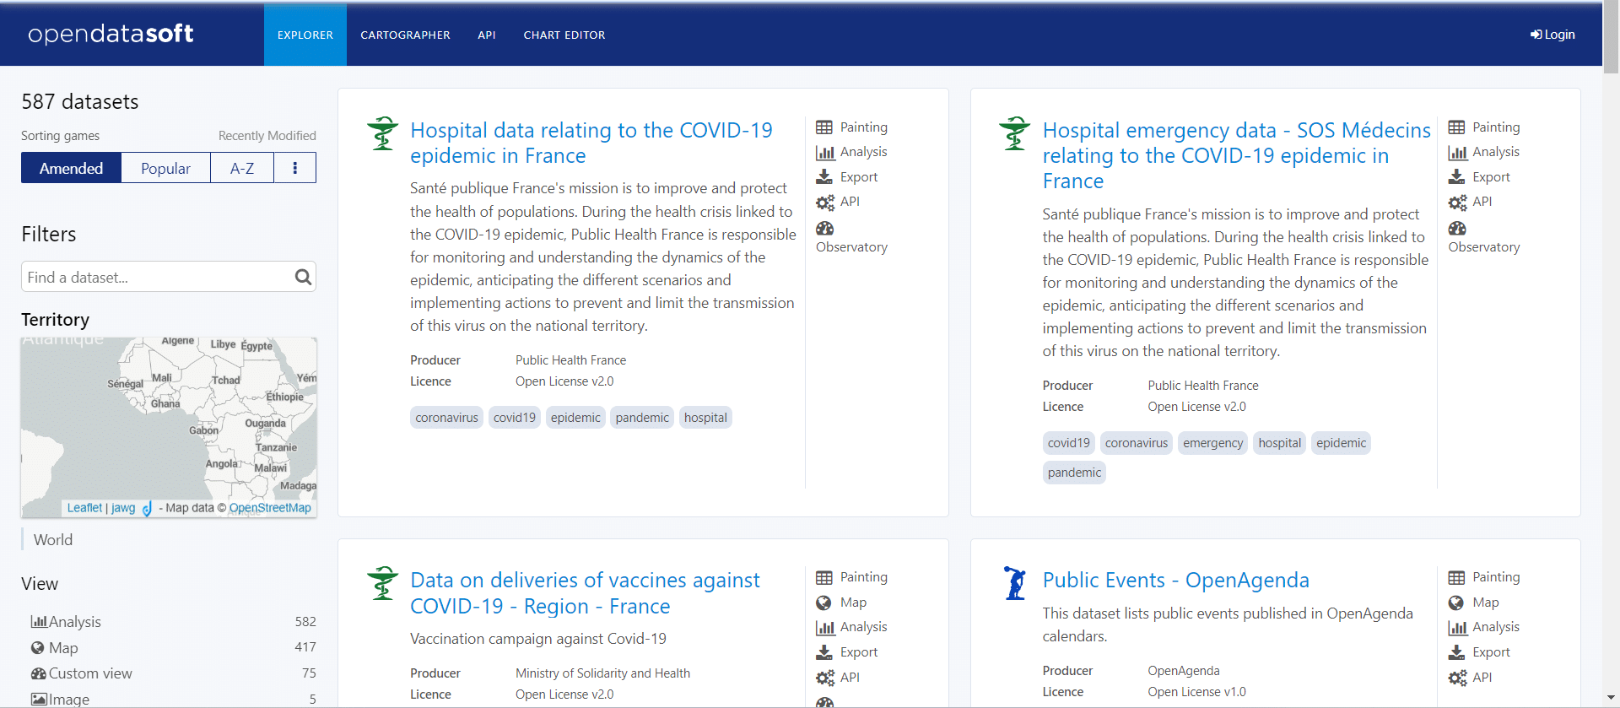This screenshot has height=708, width=1620.
Task: Click Analysis chart icon for Hospital data dataset
Action: pyautogui.click(x=824, y=153)
